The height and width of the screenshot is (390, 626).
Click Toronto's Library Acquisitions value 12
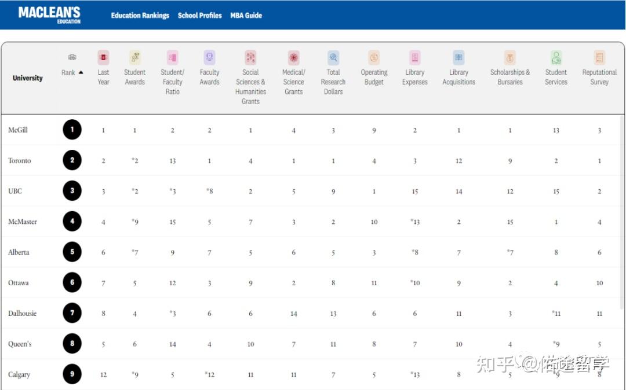458,161
